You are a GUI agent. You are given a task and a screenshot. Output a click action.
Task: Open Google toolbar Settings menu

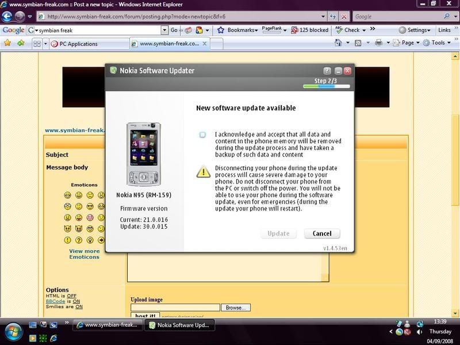click(415, 30)
